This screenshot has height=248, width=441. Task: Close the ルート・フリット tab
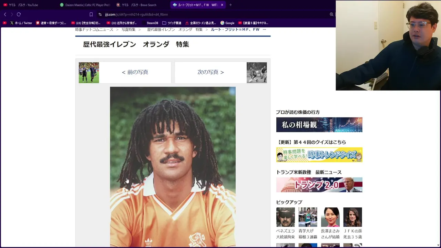click(x=222, y=5)
